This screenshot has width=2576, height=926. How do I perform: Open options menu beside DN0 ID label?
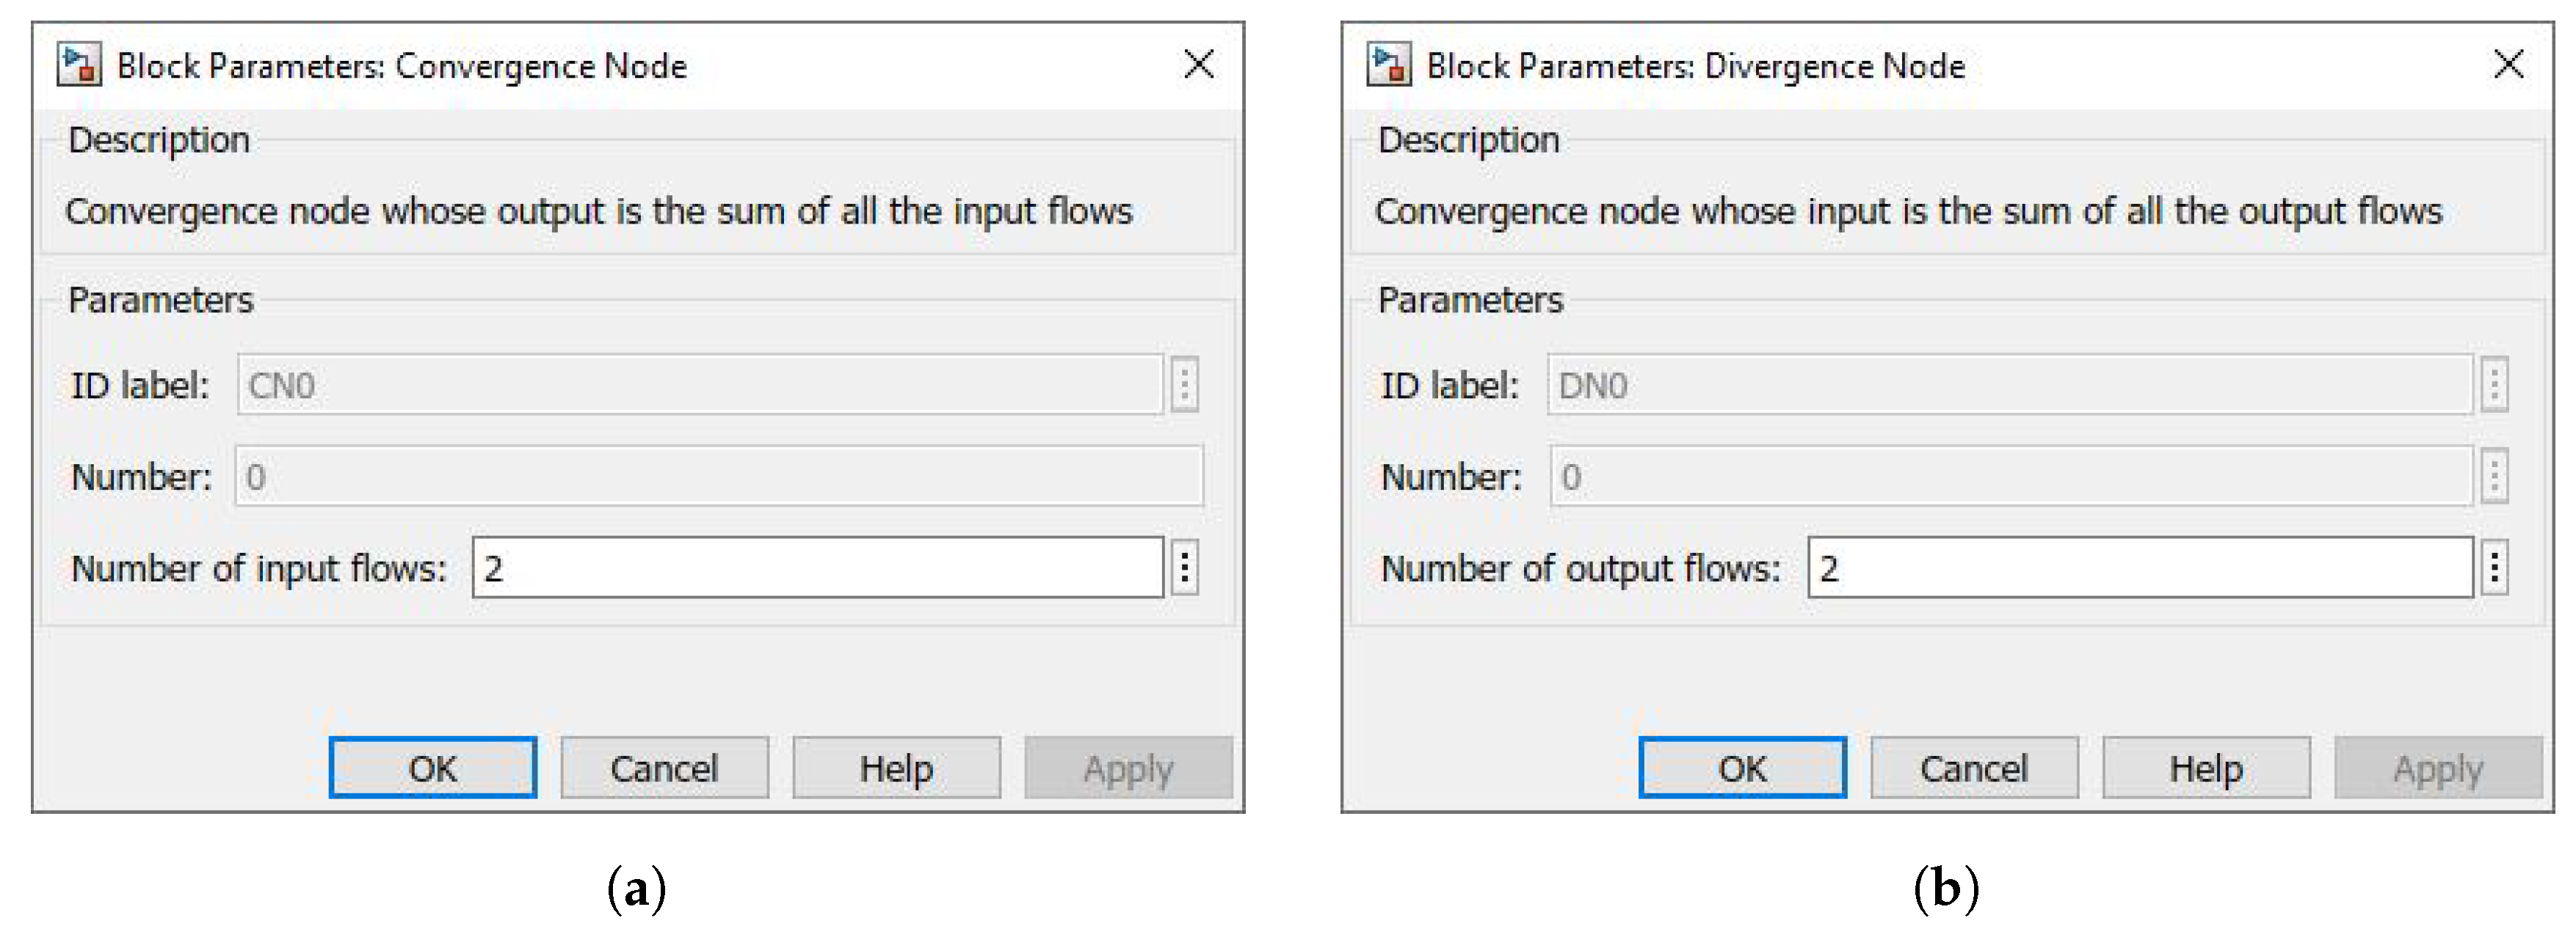pos(2495,385)
